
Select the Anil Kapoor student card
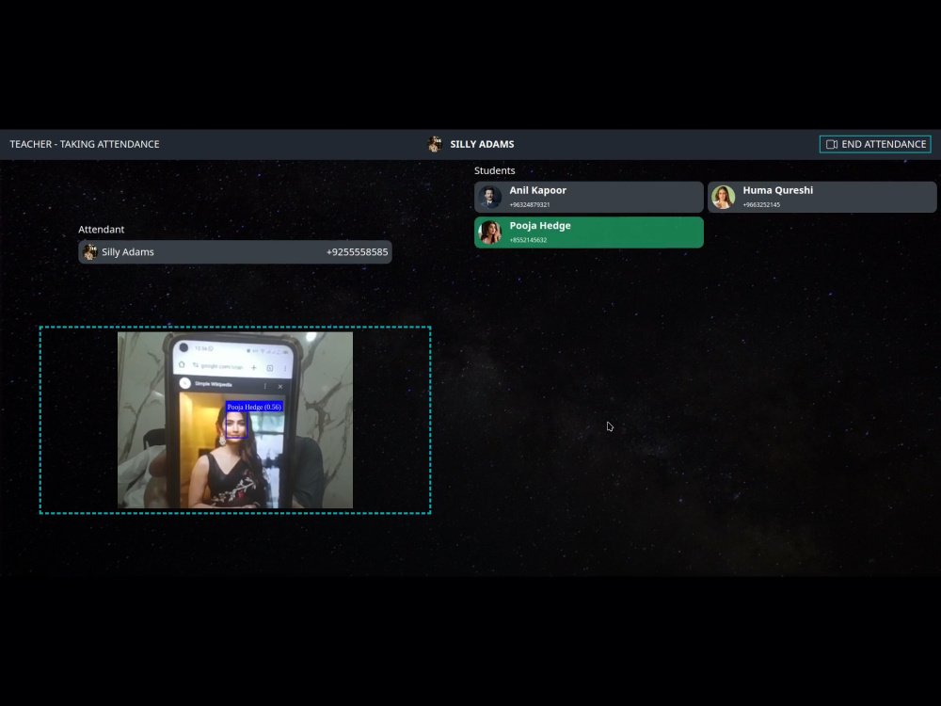pos(589,197)
